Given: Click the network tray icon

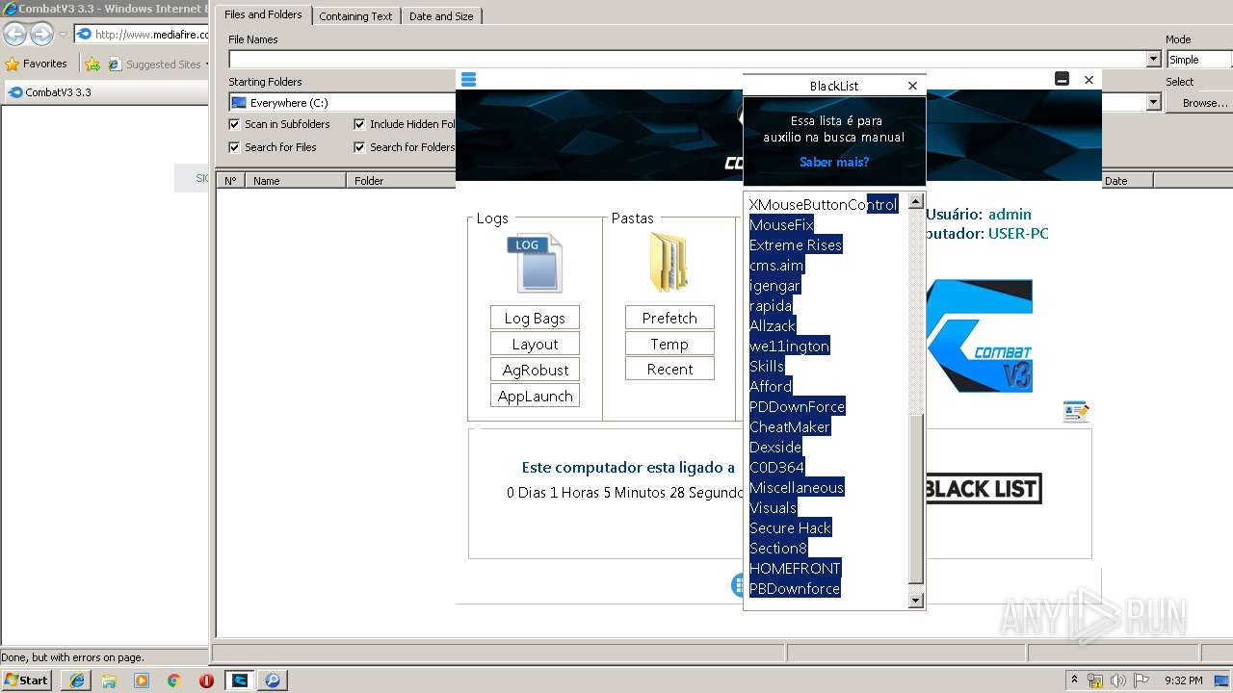Looking at the screenshot, I should [1095, 680].
